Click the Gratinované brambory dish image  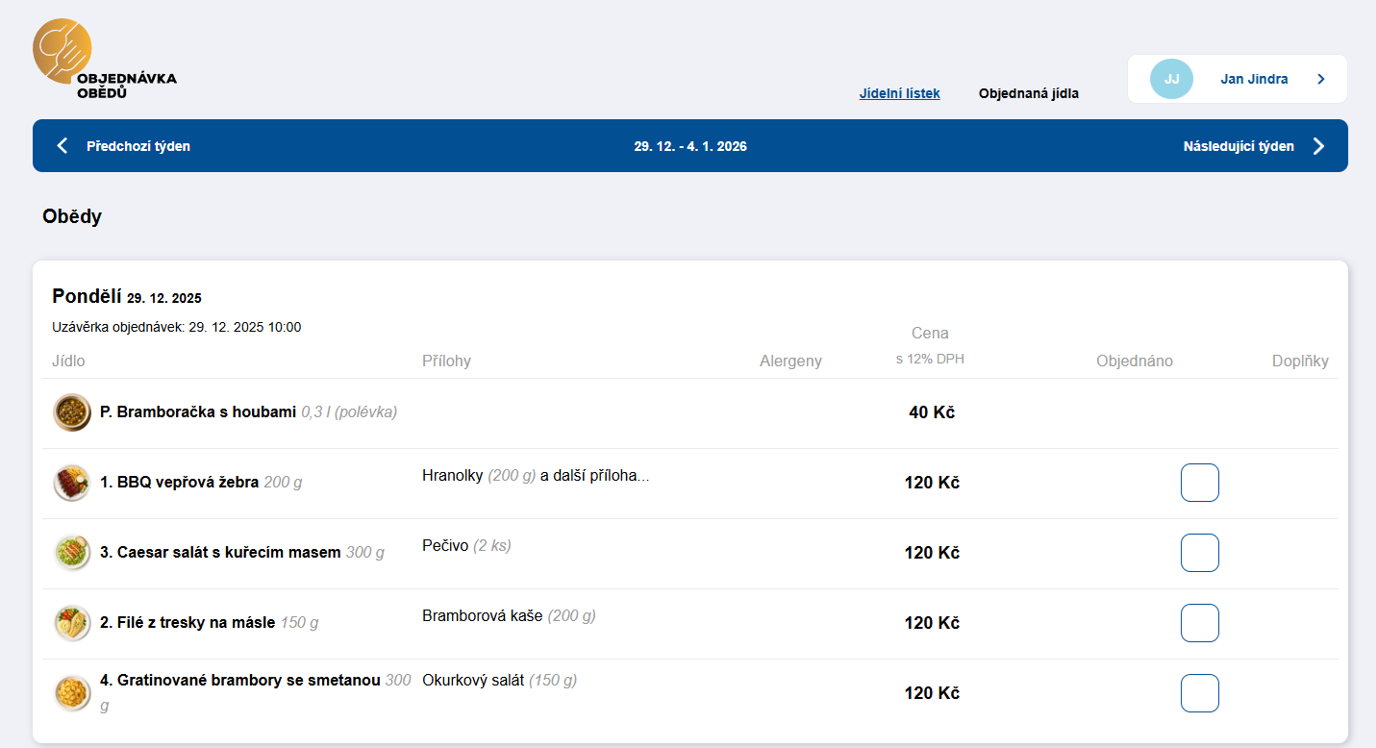coord(72,693)
